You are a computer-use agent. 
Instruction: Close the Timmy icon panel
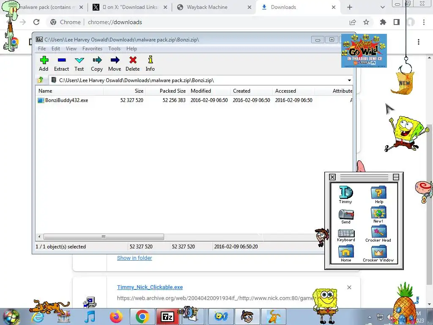[332, 177]
